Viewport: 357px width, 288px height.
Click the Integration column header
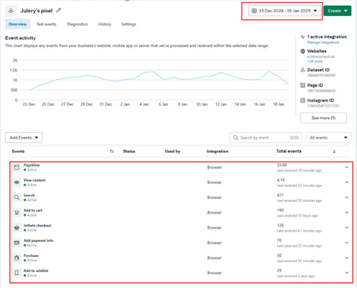(217, 151)
